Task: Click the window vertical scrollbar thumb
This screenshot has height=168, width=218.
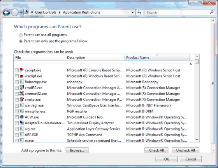Action: tap(213, 83)
